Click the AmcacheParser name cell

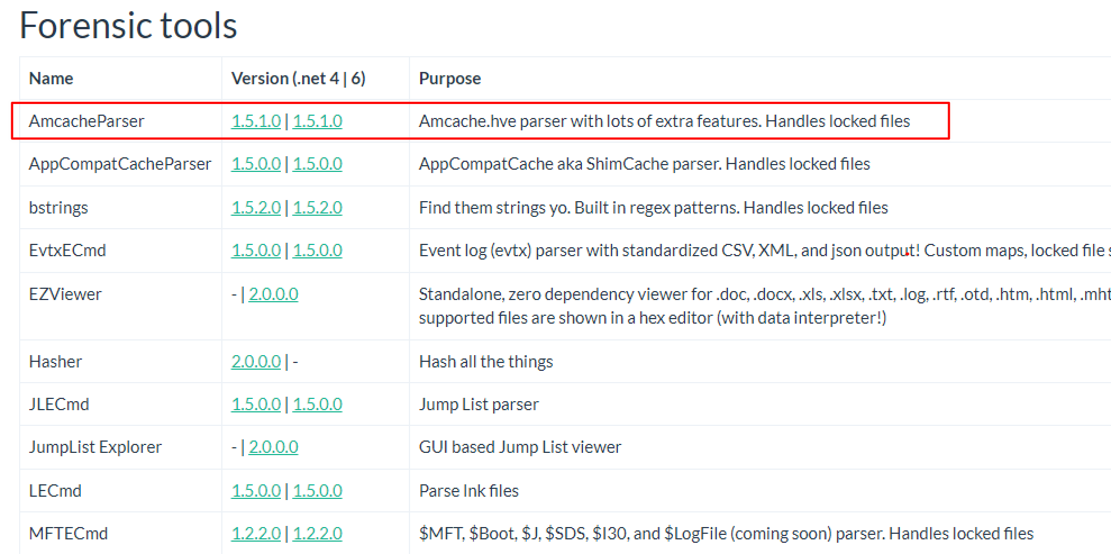point(86,121)
